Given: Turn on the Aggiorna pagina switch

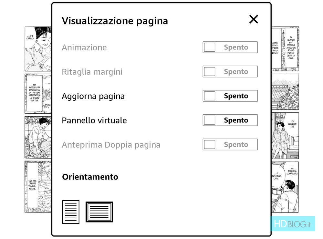Looking at the screenshot, I should click(230, 96).
